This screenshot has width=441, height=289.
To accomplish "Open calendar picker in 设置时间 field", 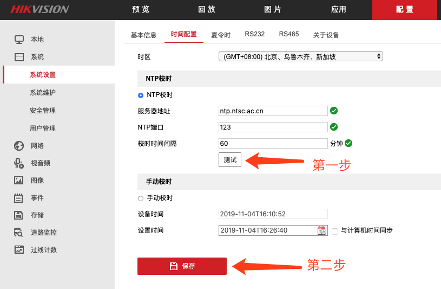I will pyautogui.click(x=322, y=230).
